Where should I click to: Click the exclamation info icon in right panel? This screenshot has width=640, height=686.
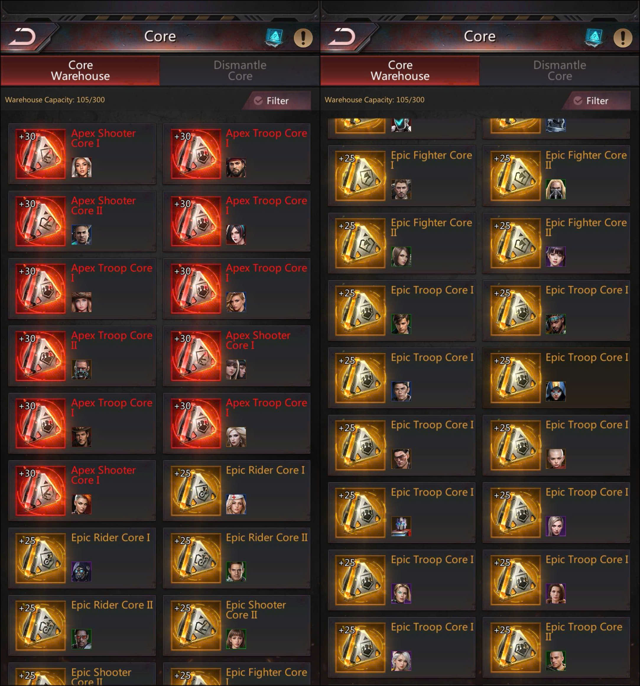623,38
